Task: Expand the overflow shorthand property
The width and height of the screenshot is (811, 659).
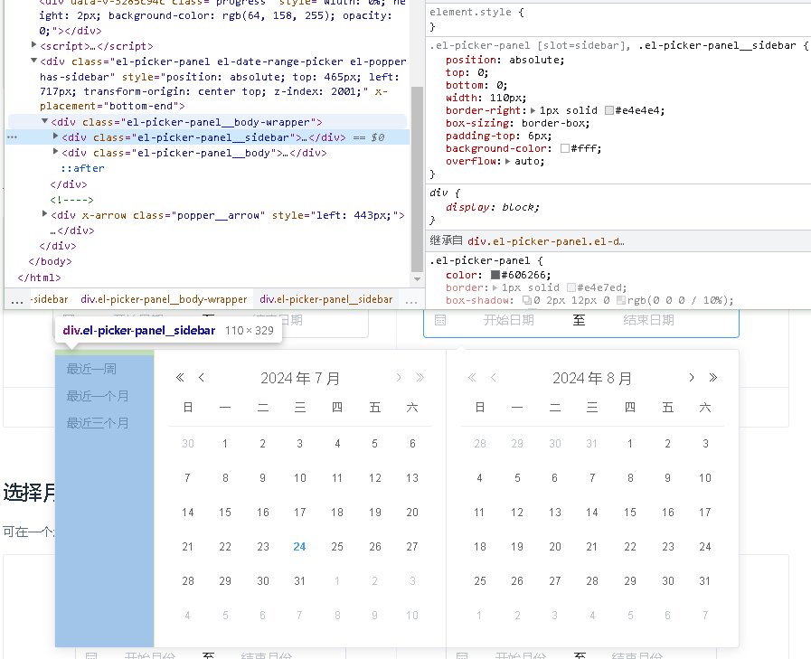Action: tap(507, 162)
